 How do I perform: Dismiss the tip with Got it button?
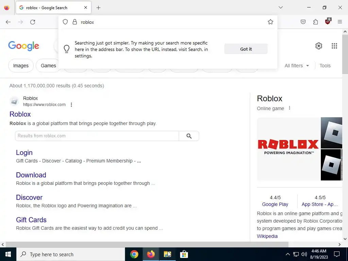[246, 49]
